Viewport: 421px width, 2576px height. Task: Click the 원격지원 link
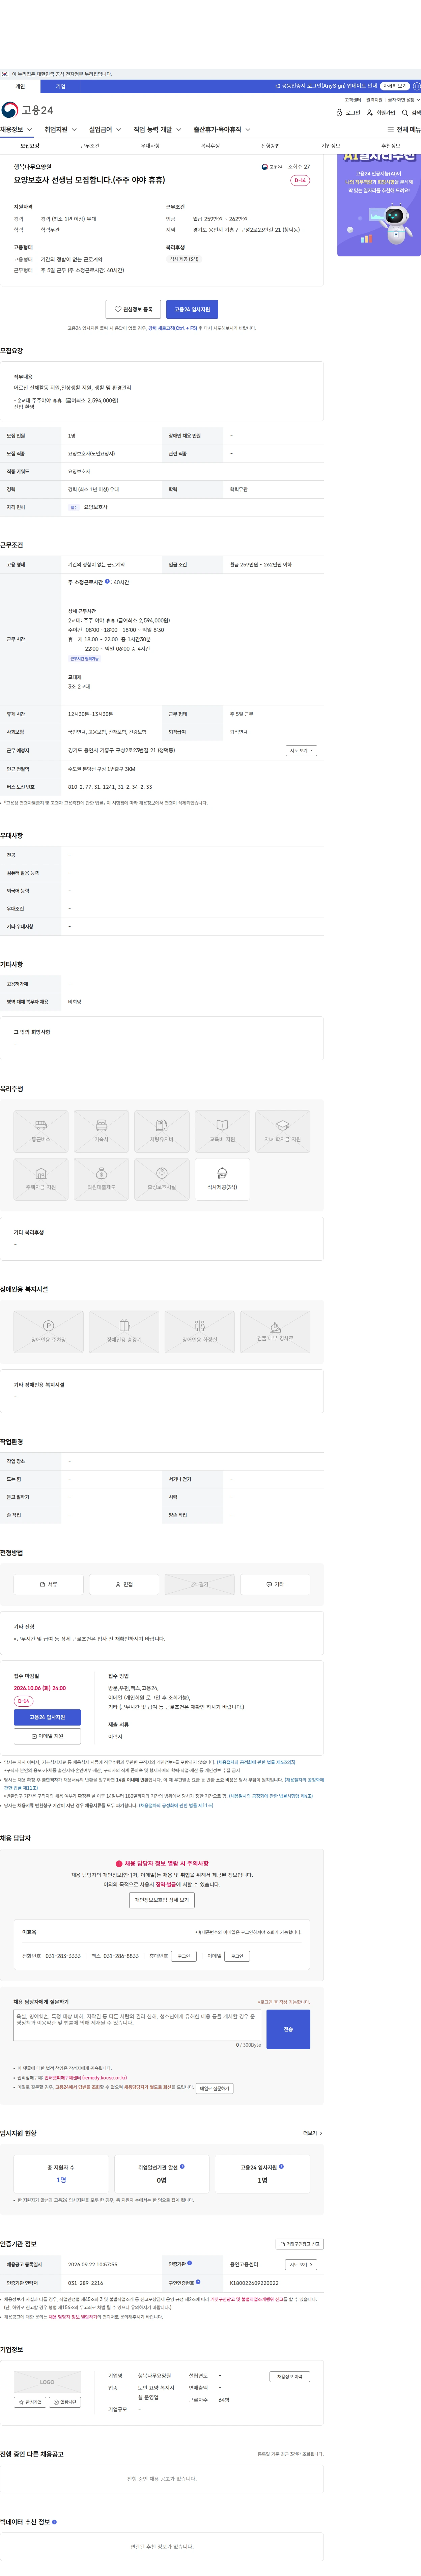click(x=374, y=100)
